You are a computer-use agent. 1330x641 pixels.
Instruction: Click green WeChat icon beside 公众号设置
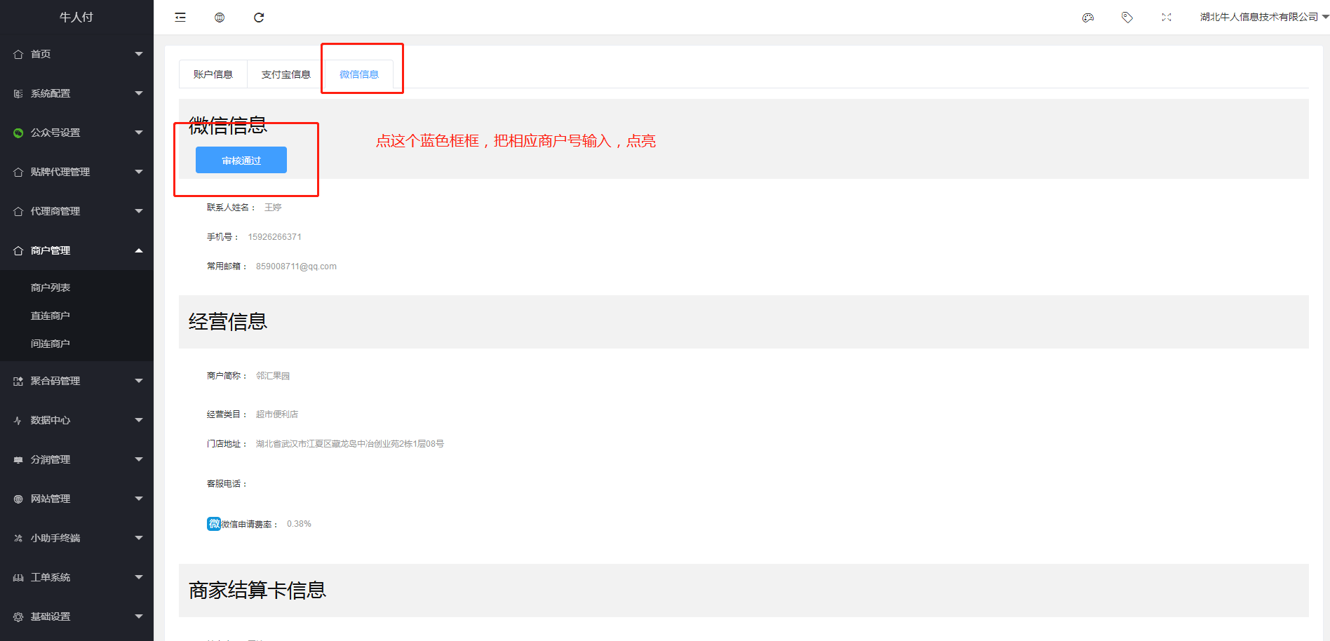tap(18, 133)
